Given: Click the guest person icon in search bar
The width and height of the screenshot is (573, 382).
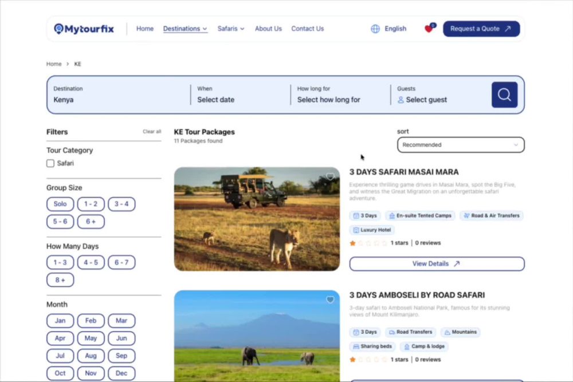Looking at the screenshot, I should pyautogui.click(x=401, y=100).
